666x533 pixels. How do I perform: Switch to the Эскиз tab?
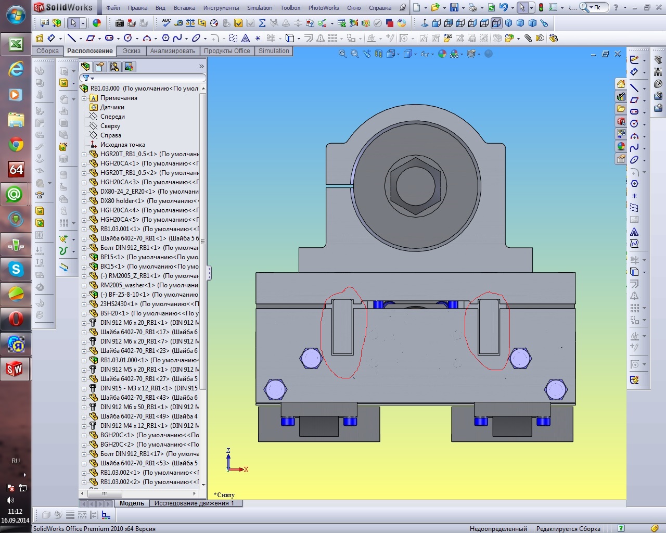point(132,51)
